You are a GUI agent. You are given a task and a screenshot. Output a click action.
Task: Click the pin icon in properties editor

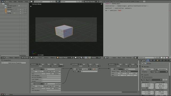tap(143, 63)
